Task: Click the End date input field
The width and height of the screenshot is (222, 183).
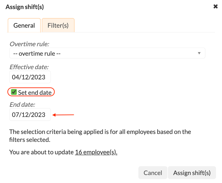Action: 30,114
